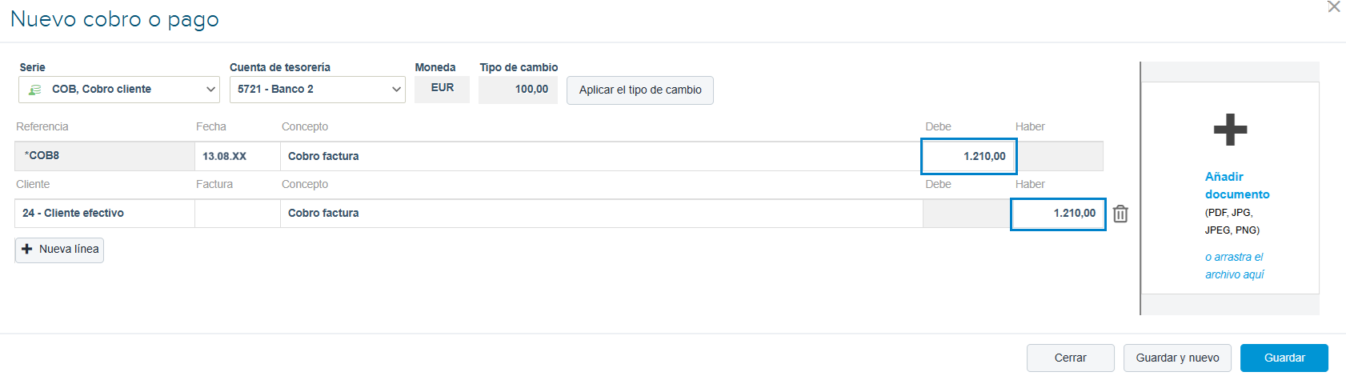Focus the Debe amount field 1.210,00
Image resolution: width=1346 pixels, height=376 pixels.
[969, 156]
